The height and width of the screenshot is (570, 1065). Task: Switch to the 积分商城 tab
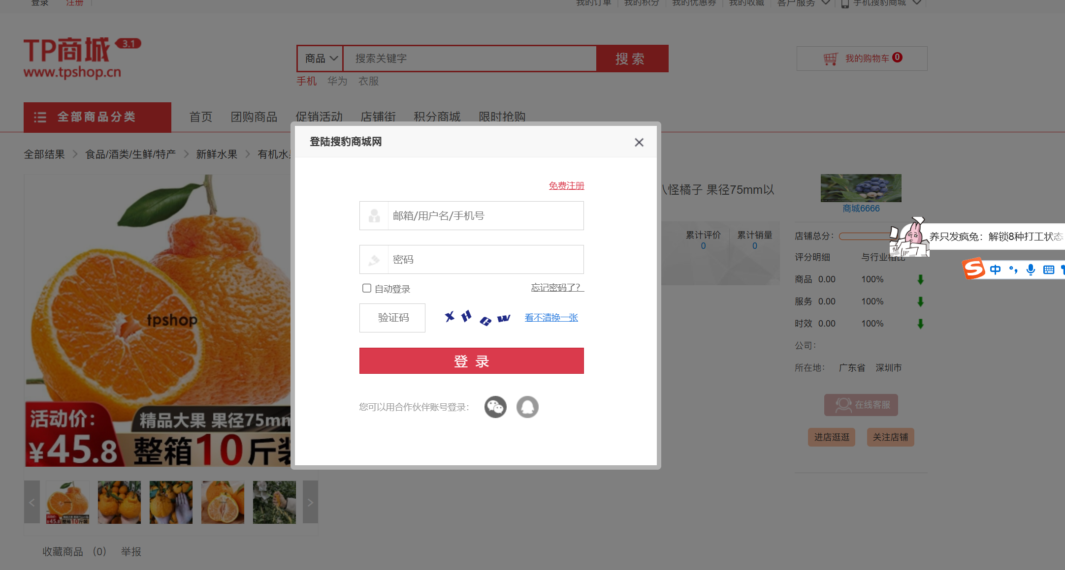pos(437,117)
